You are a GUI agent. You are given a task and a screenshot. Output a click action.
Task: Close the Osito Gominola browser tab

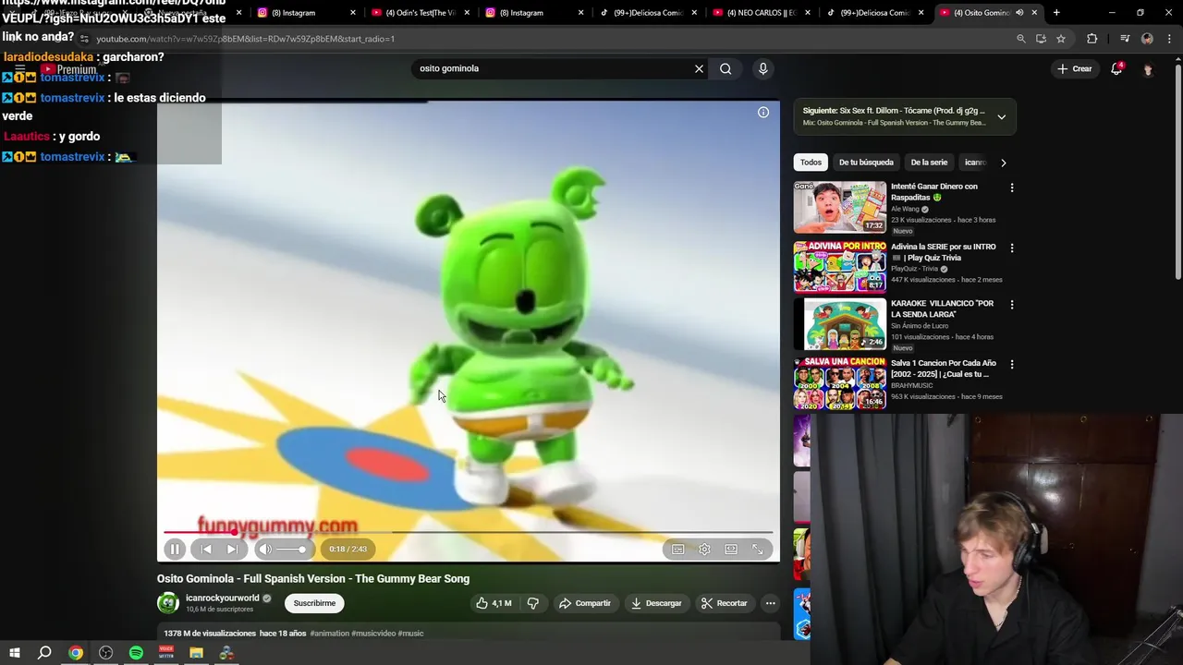pyautogui.click(x=1034, y=13)
